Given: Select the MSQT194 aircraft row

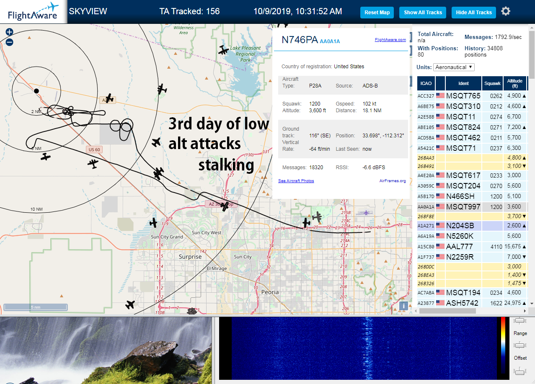Looking at the screenshot, I should click(473, 293).
